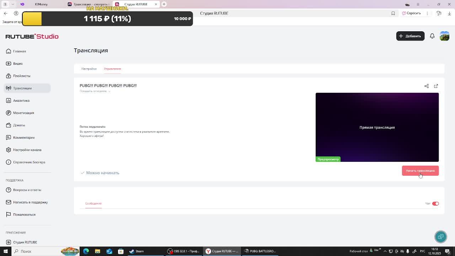The width and height of the screenshot is (455, 256).
Task: Open Трансляции in the sidebar
Action: coord(27,88)
